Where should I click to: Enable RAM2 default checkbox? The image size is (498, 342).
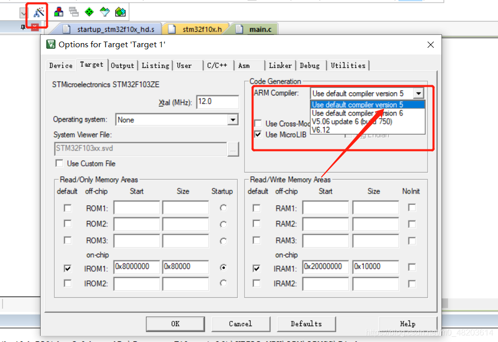[x=256, y=224]
